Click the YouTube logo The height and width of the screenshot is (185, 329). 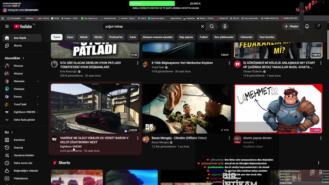[23, 26]
